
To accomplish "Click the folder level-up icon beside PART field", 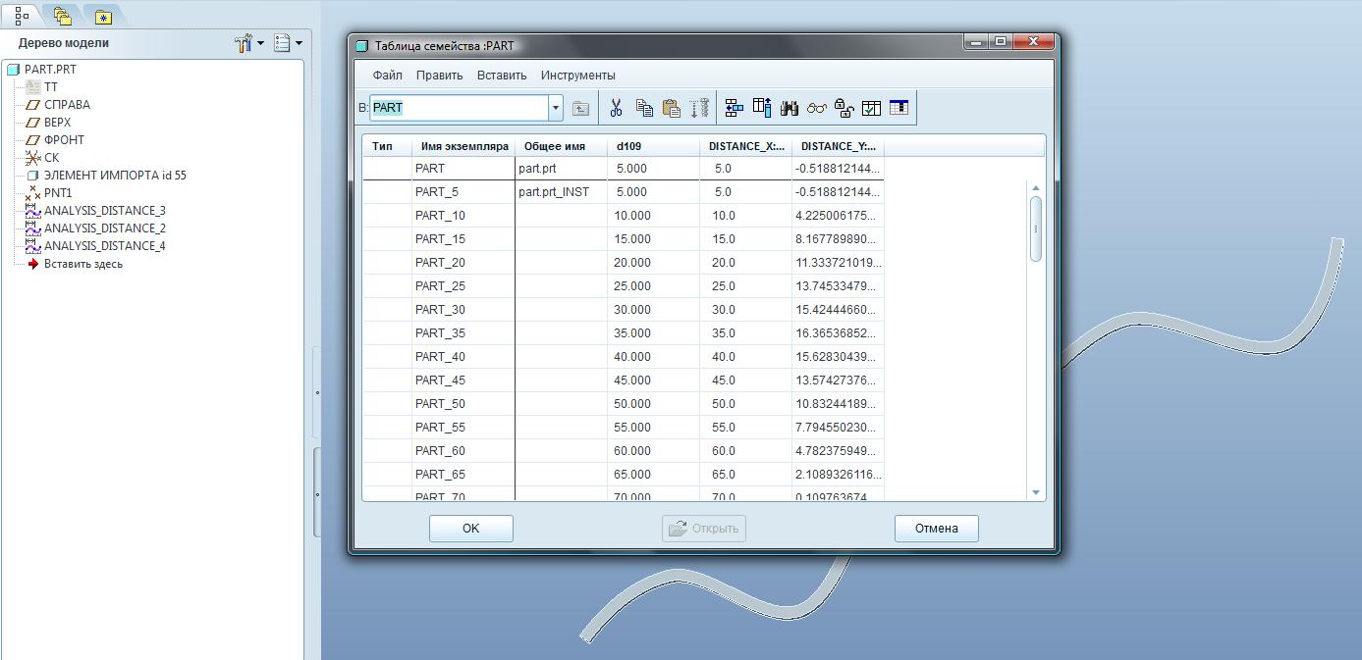I will pyautogui.click(x=580, y=108).
